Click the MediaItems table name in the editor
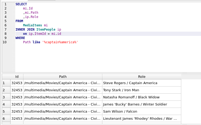The width and height of the screenshot is (201, 125). tap(32, 25)
